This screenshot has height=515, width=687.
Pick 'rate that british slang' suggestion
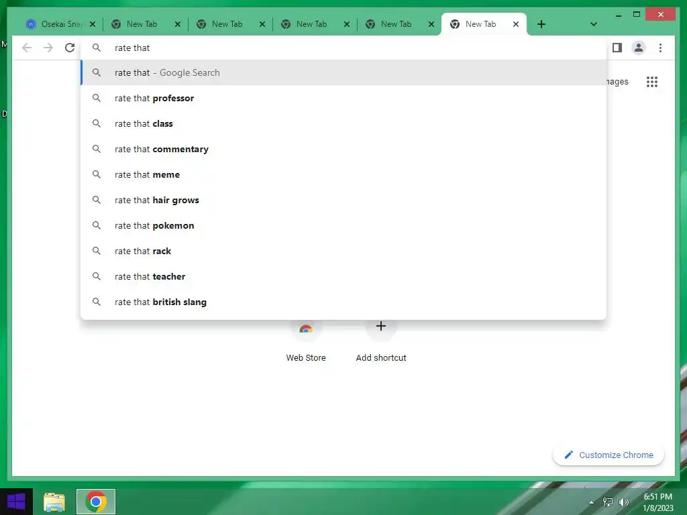(343, 302)
